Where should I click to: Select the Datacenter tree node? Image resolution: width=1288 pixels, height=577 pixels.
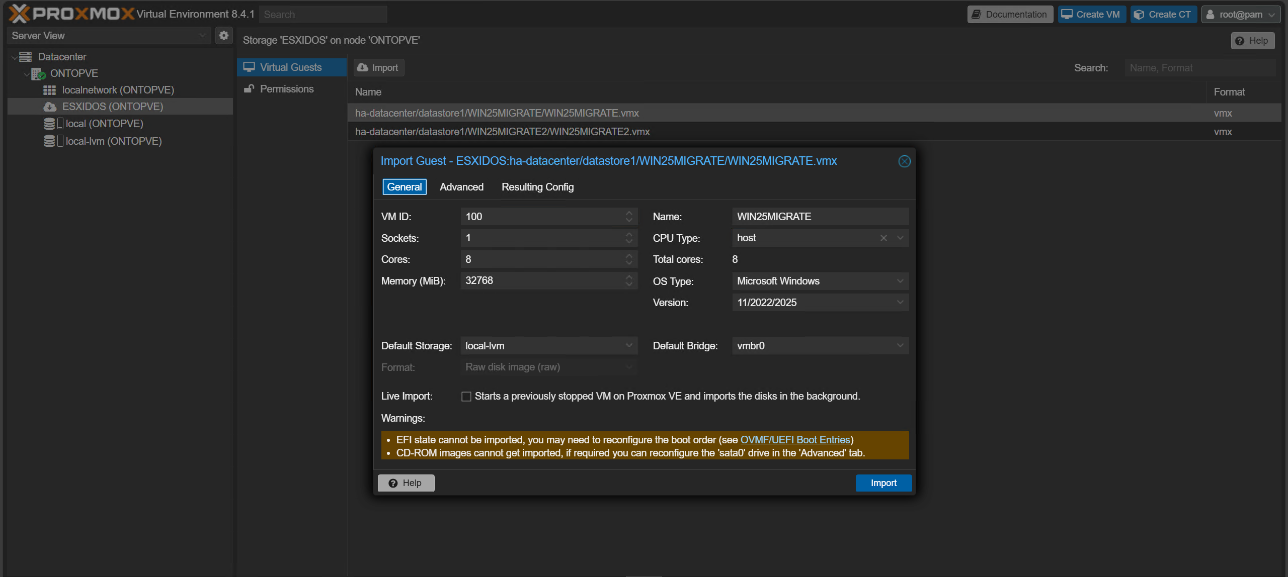62,57
